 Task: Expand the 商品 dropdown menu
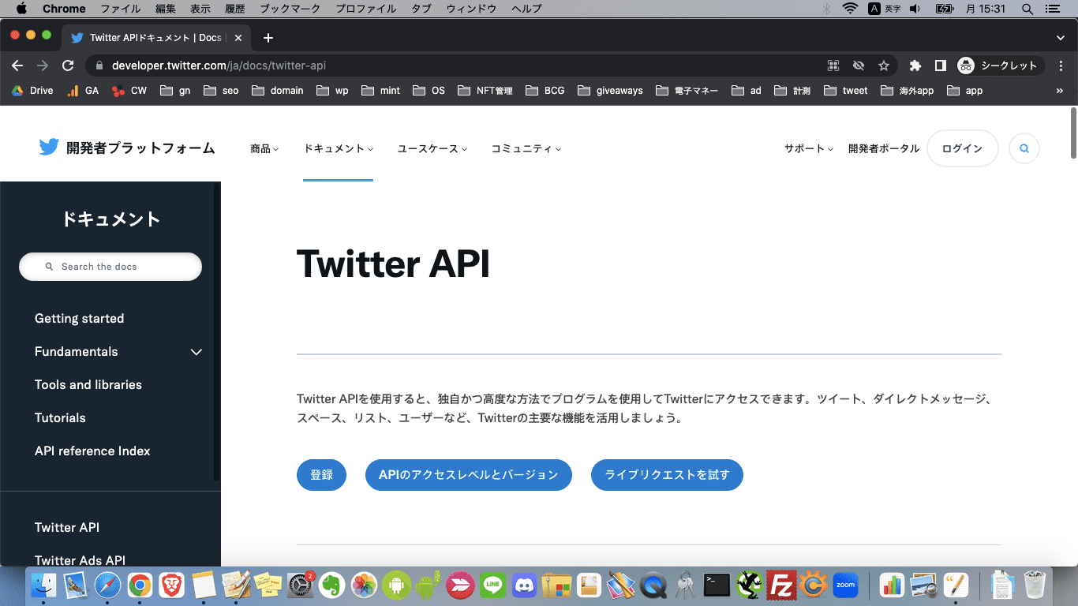click(264, 148)
